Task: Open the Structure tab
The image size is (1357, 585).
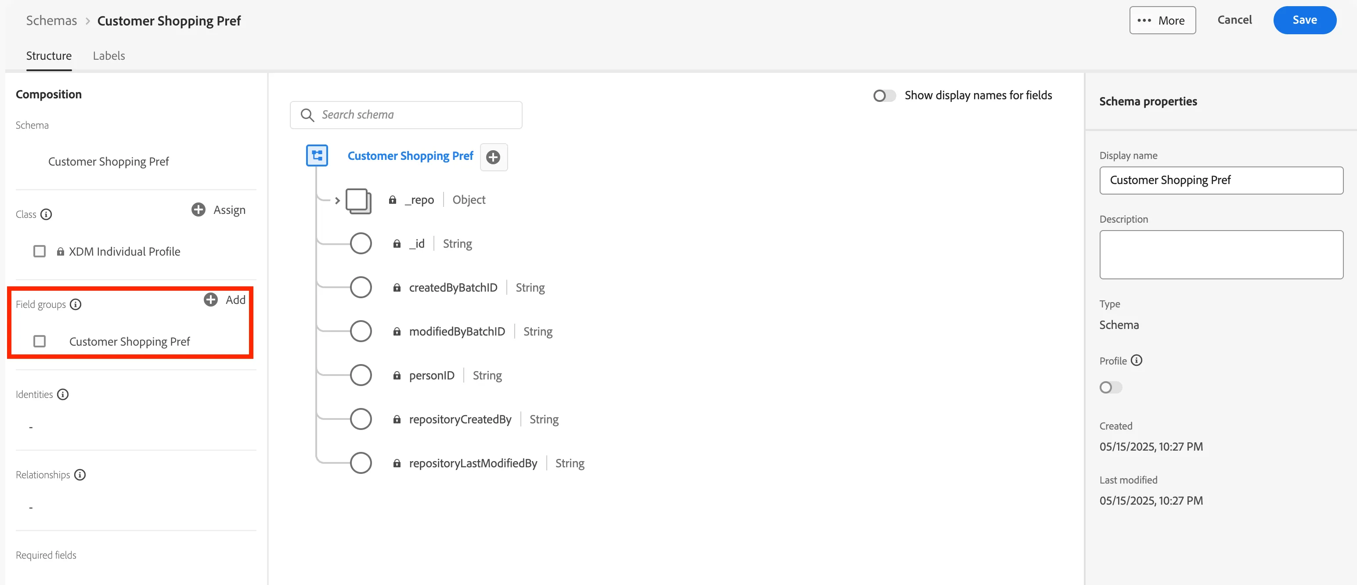Action: [49, 55]
